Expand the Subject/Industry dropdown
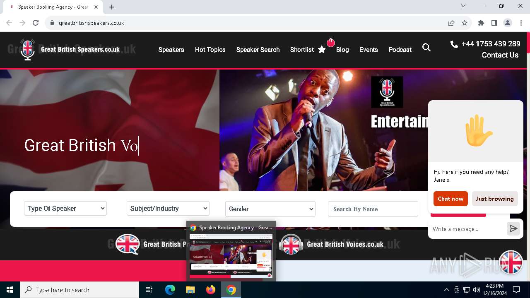 [168, 209]
